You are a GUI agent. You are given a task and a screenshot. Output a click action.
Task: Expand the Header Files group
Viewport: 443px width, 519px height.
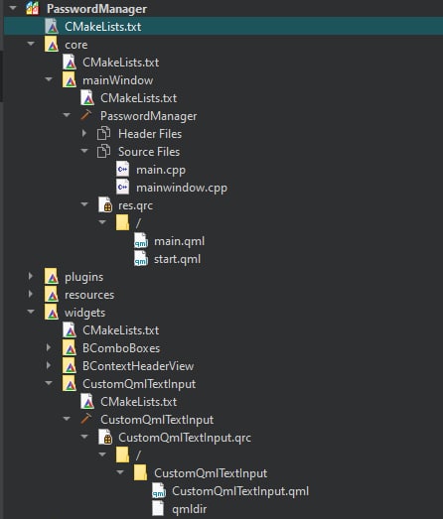(x=84, y=133)
